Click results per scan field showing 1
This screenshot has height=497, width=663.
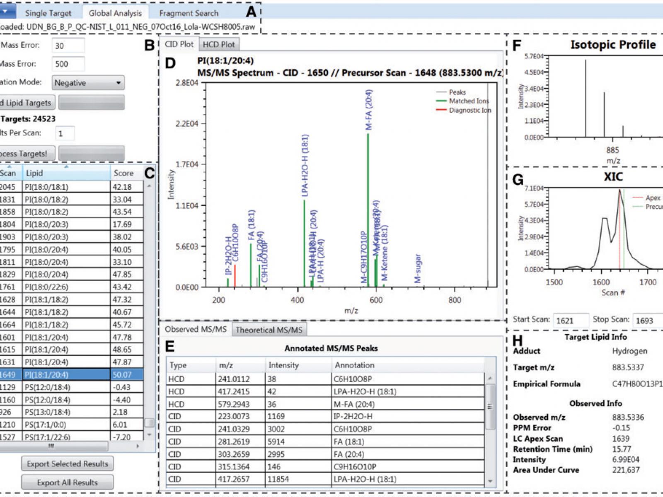click(65, 133)
